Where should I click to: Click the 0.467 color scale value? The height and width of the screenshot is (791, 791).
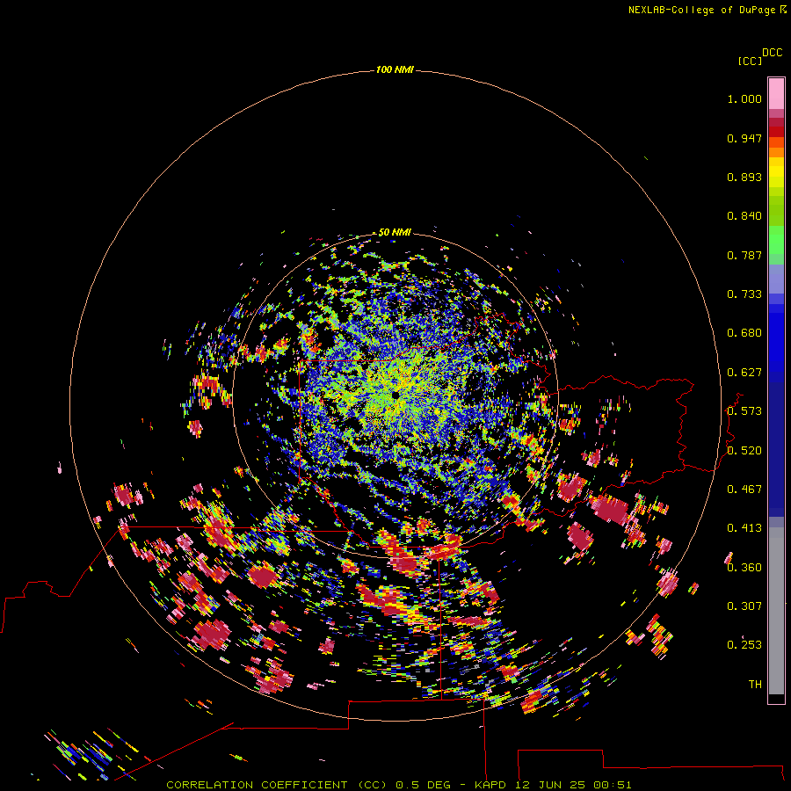pos(744,490)
